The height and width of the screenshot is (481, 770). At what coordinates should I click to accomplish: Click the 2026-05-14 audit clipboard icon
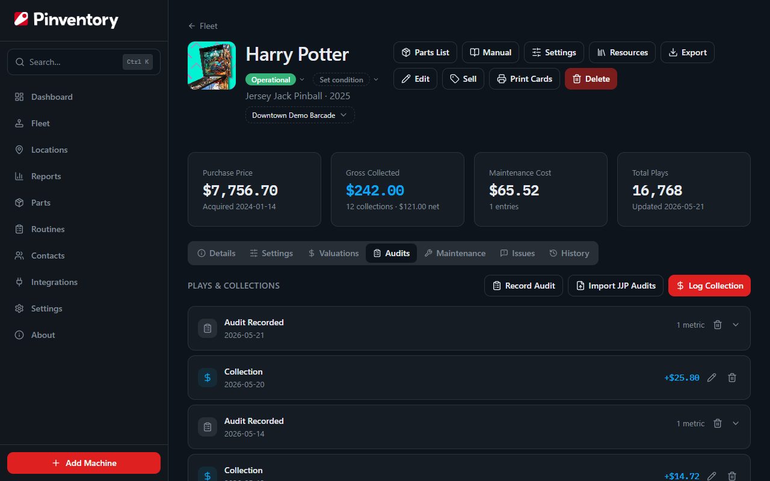(208, 427)
